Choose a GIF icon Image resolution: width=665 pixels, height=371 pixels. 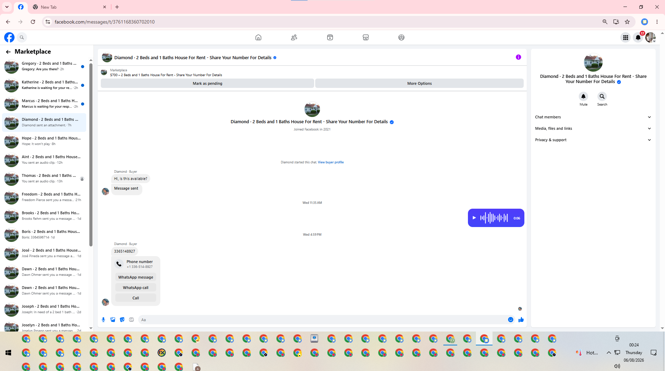132,320
